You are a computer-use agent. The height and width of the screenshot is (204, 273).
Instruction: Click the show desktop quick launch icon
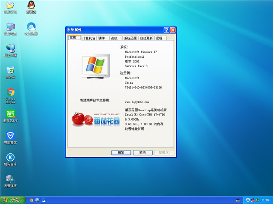[x=37, y=200]
